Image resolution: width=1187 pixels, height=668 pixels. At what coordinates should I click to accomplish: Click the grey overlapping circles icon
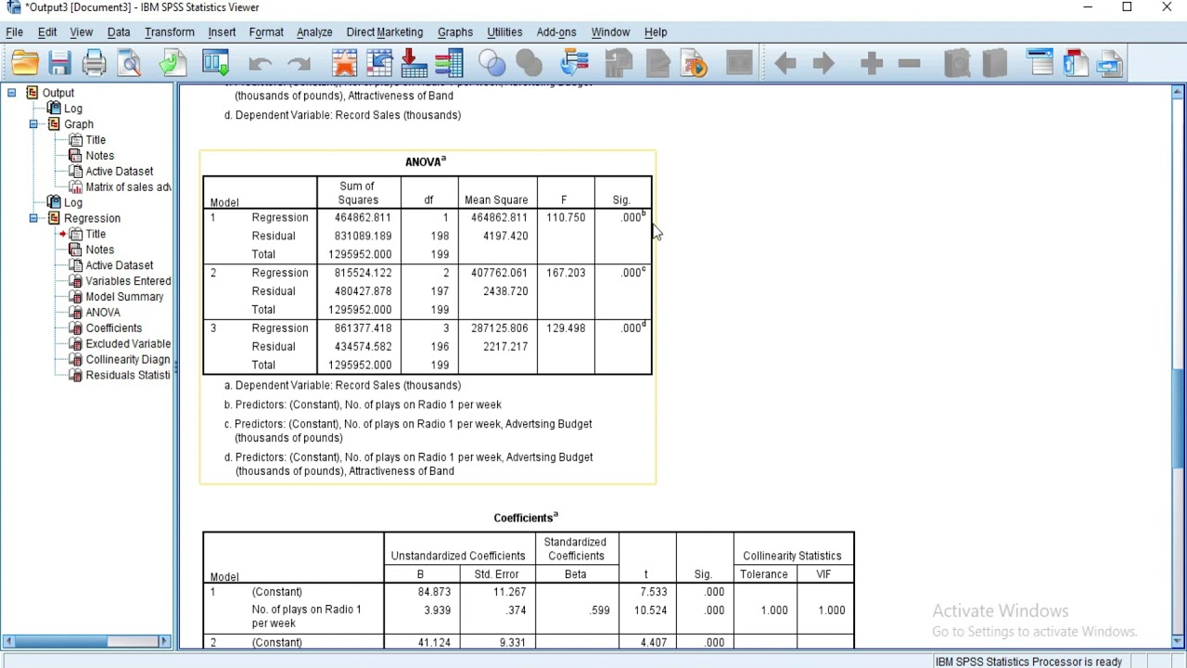529,63
